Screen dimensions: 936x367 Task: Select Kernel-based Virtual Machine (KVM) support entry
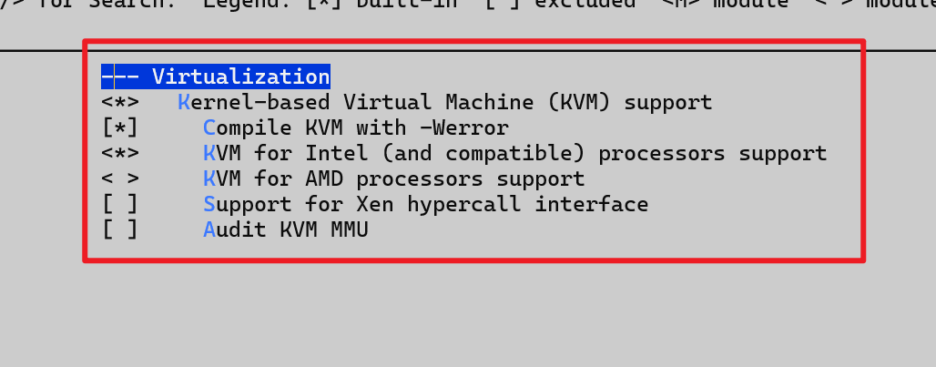pos(445,102)
